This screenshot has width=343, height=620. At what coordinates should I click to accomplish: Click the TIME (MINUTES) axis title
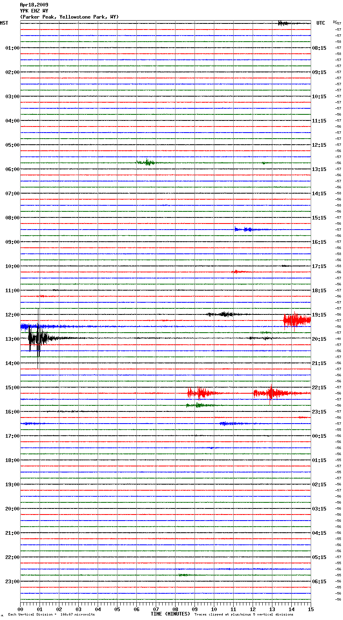(170, 614)
